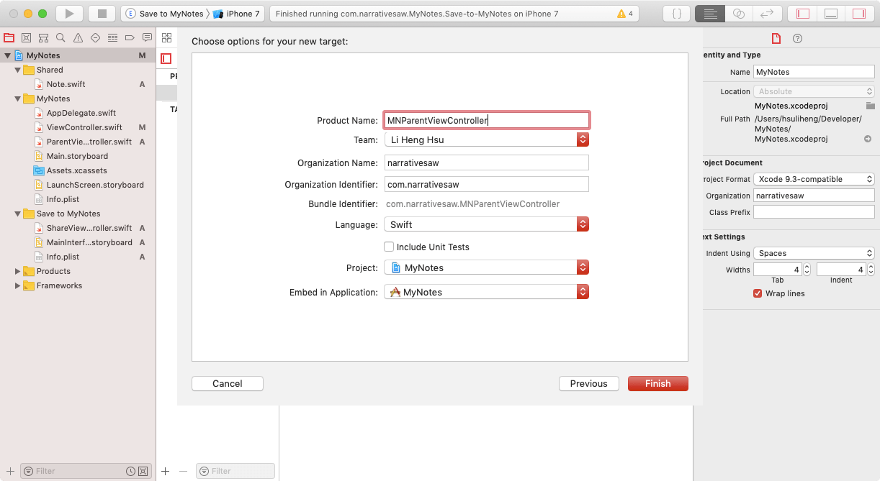Open the Embed in Application dropdown
Screen dimensions: 880x481
(486, 292)
